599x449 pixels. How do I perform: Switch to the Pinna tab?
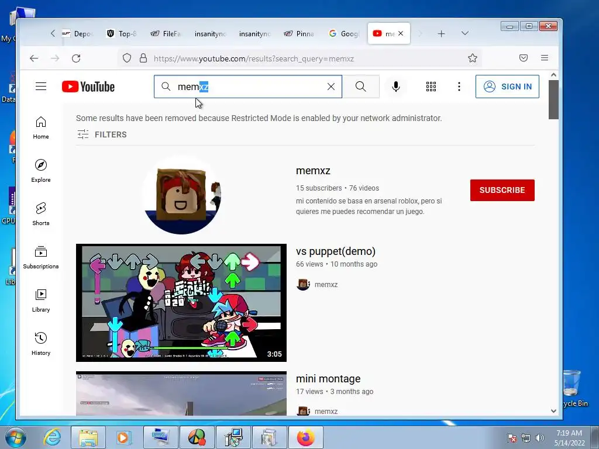[299, 33]
